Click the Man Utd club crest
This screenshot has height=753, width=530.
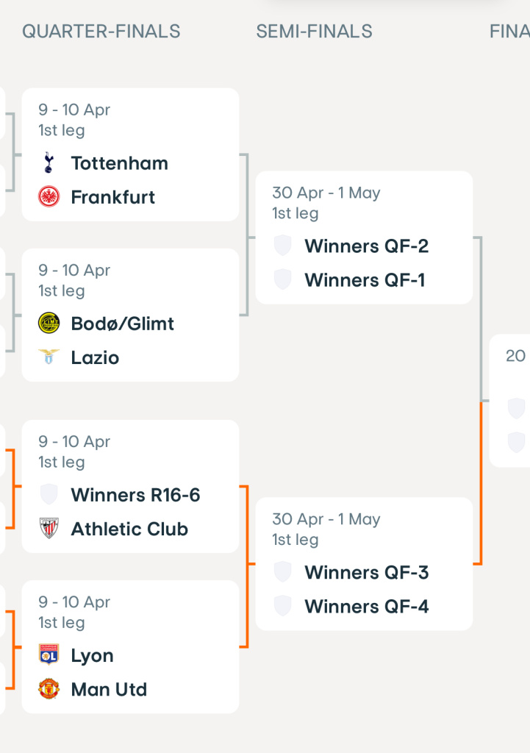(x=49, y=690)
